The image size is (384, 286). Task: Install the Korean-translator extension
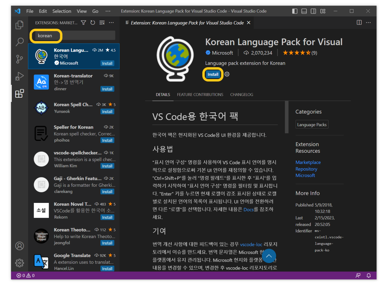[107, 89]
